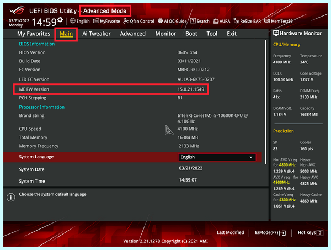Click the Hardware Monitor display icon

[276, 33]
